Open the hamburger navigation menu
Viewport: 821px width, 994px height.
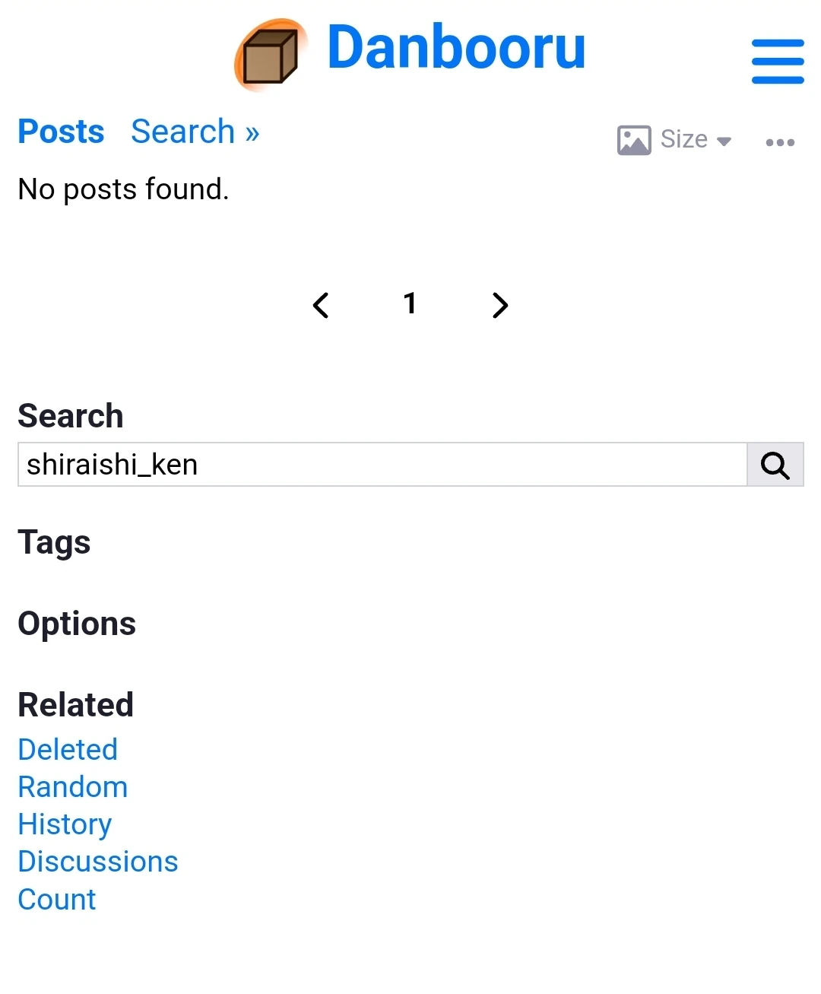coord(777,61)
